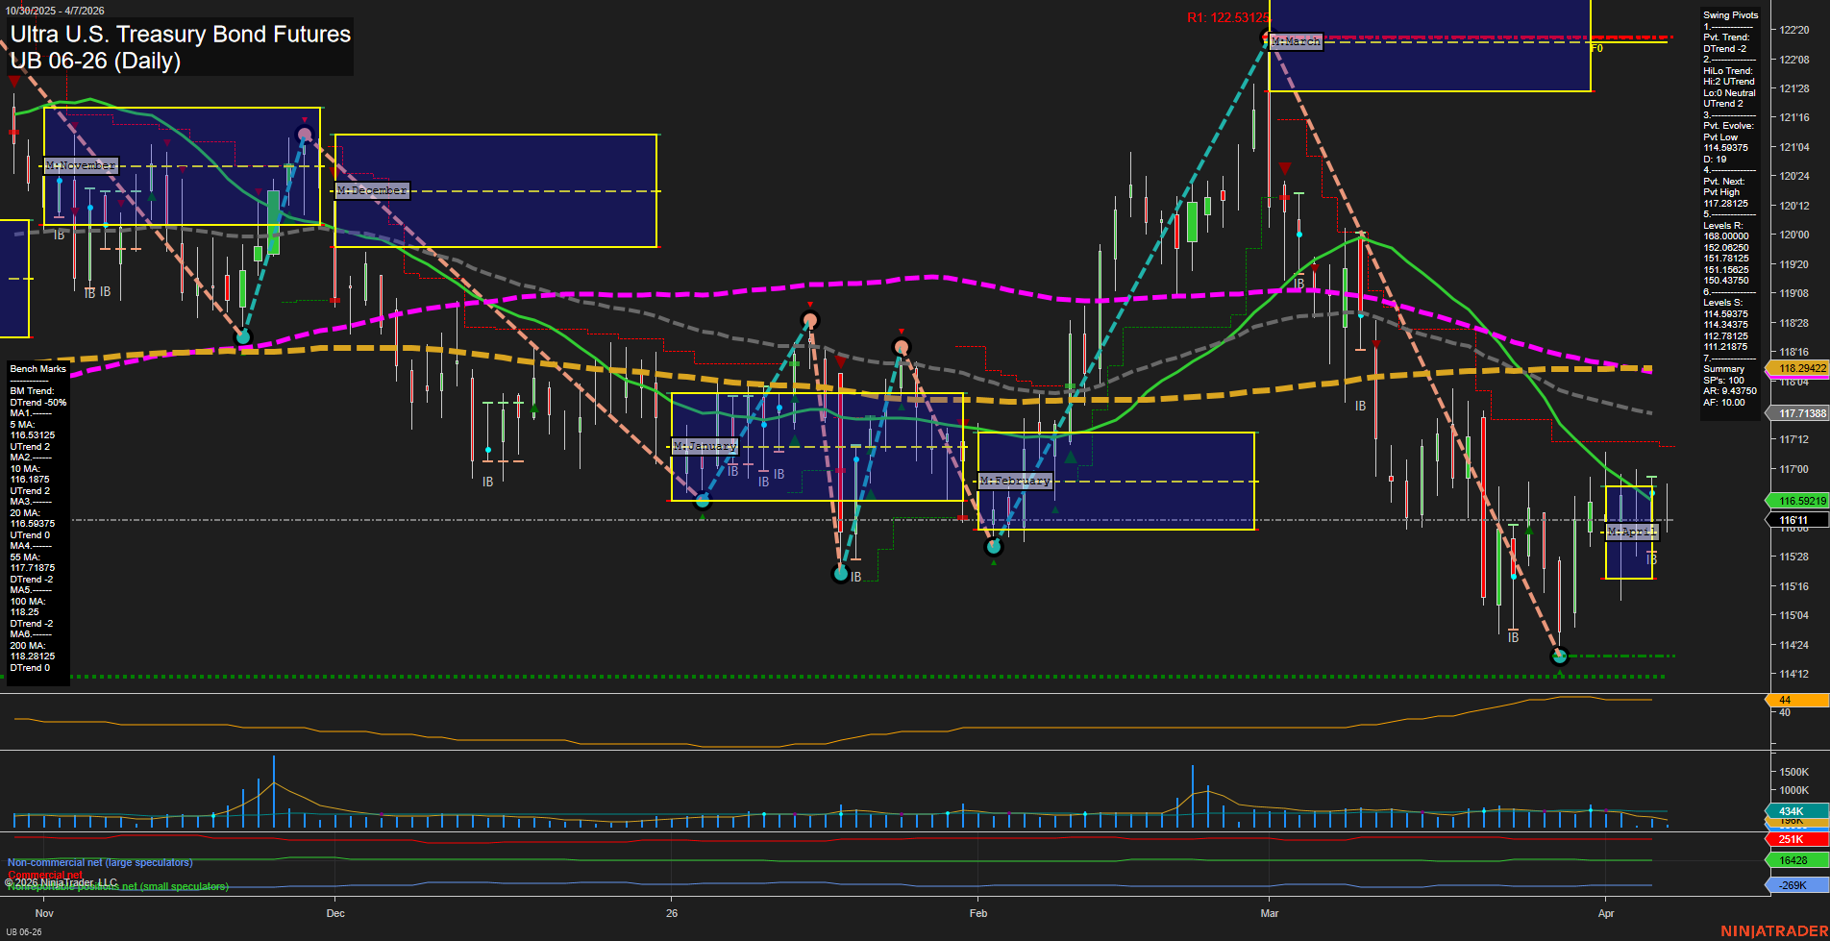Click the Swing Pivots panel heading
Viewport: 1830px width, 941px height.
pos(1730,15)
